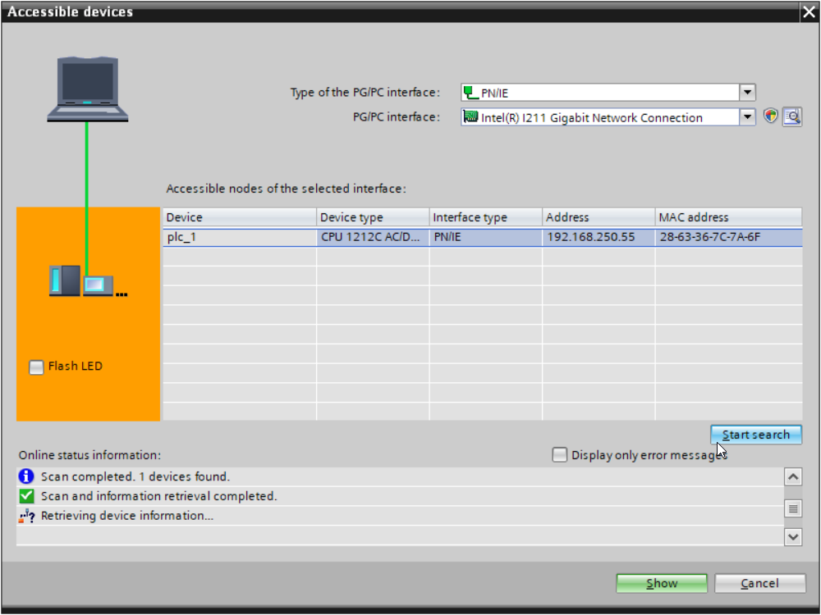Image resolution: width=821 pixels, height=615 pixels.
Task: Click the CPU 1212C AC/D... device type cell
Action: click(373, 237)
